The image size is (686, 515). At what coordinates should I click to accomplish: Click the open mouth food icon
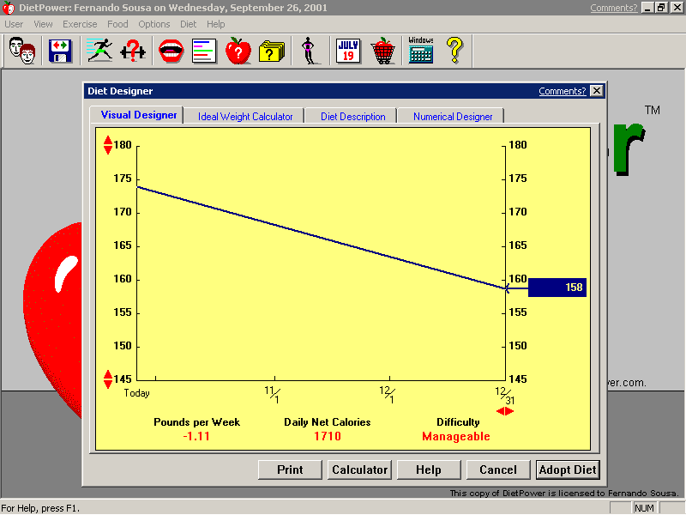pyautogui.click(x=171, y=51)
